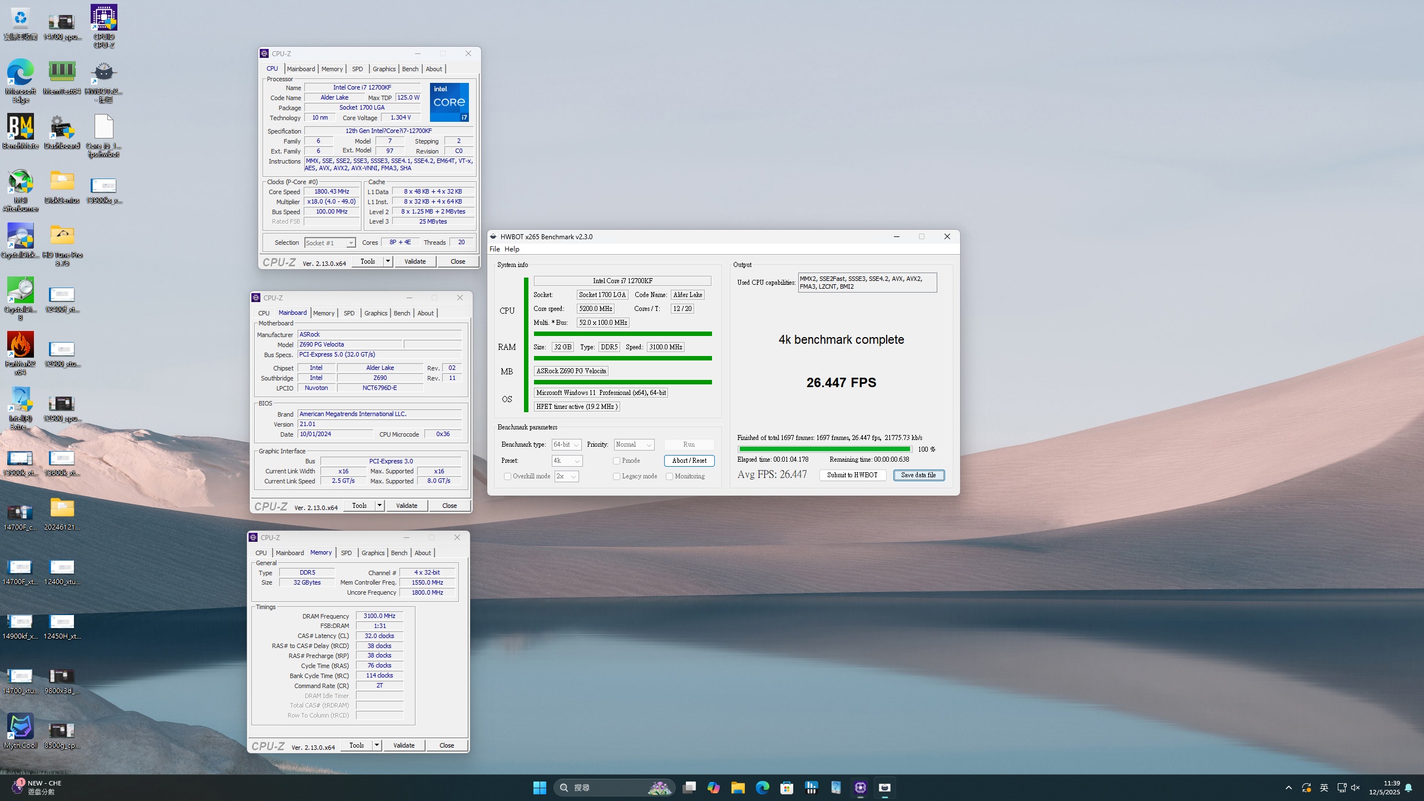Open the Priority Normal dropdown
Viewport: 1424px width, 801px height.
coord(634,444)
